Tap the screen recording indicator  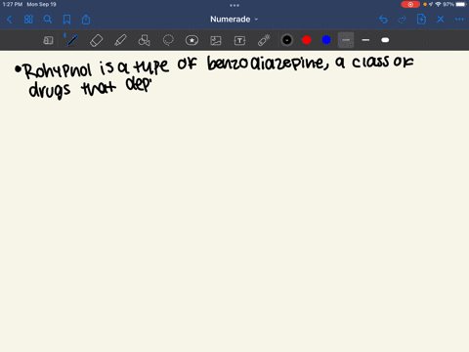coord(410,4)
